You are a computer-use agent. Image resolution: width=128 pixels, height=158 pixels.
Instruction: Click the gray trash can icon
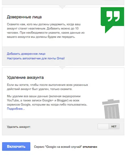click(x=111, y=109)
